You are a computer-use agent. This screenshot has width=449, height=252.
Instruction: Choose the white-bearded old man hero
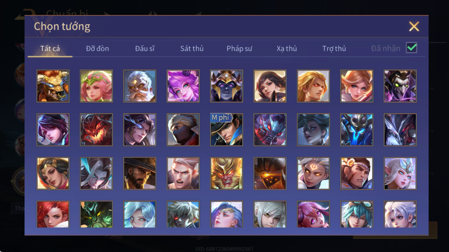140,86
